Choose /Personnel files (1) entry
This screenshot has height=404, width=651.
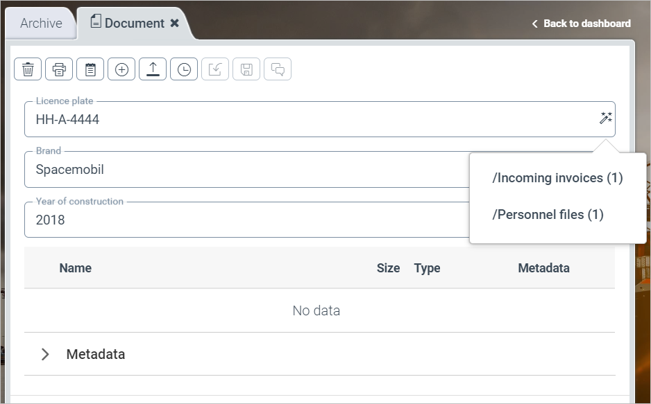point(548,215)
